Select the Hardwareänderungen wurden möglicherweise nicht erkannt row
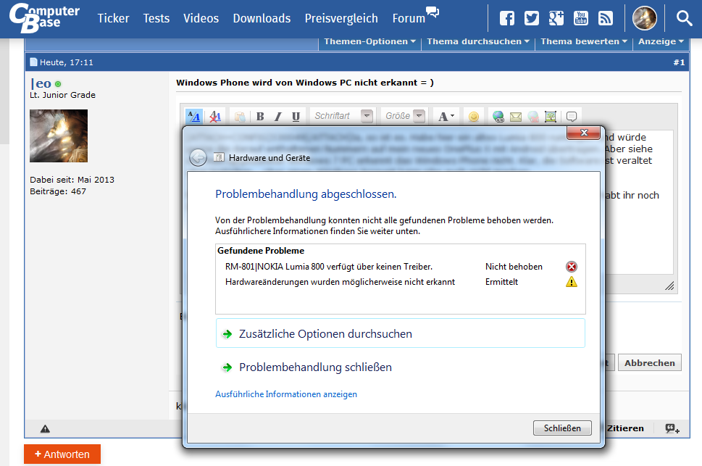This screenshot has height=466, width=702. click(x=401, y=282)
